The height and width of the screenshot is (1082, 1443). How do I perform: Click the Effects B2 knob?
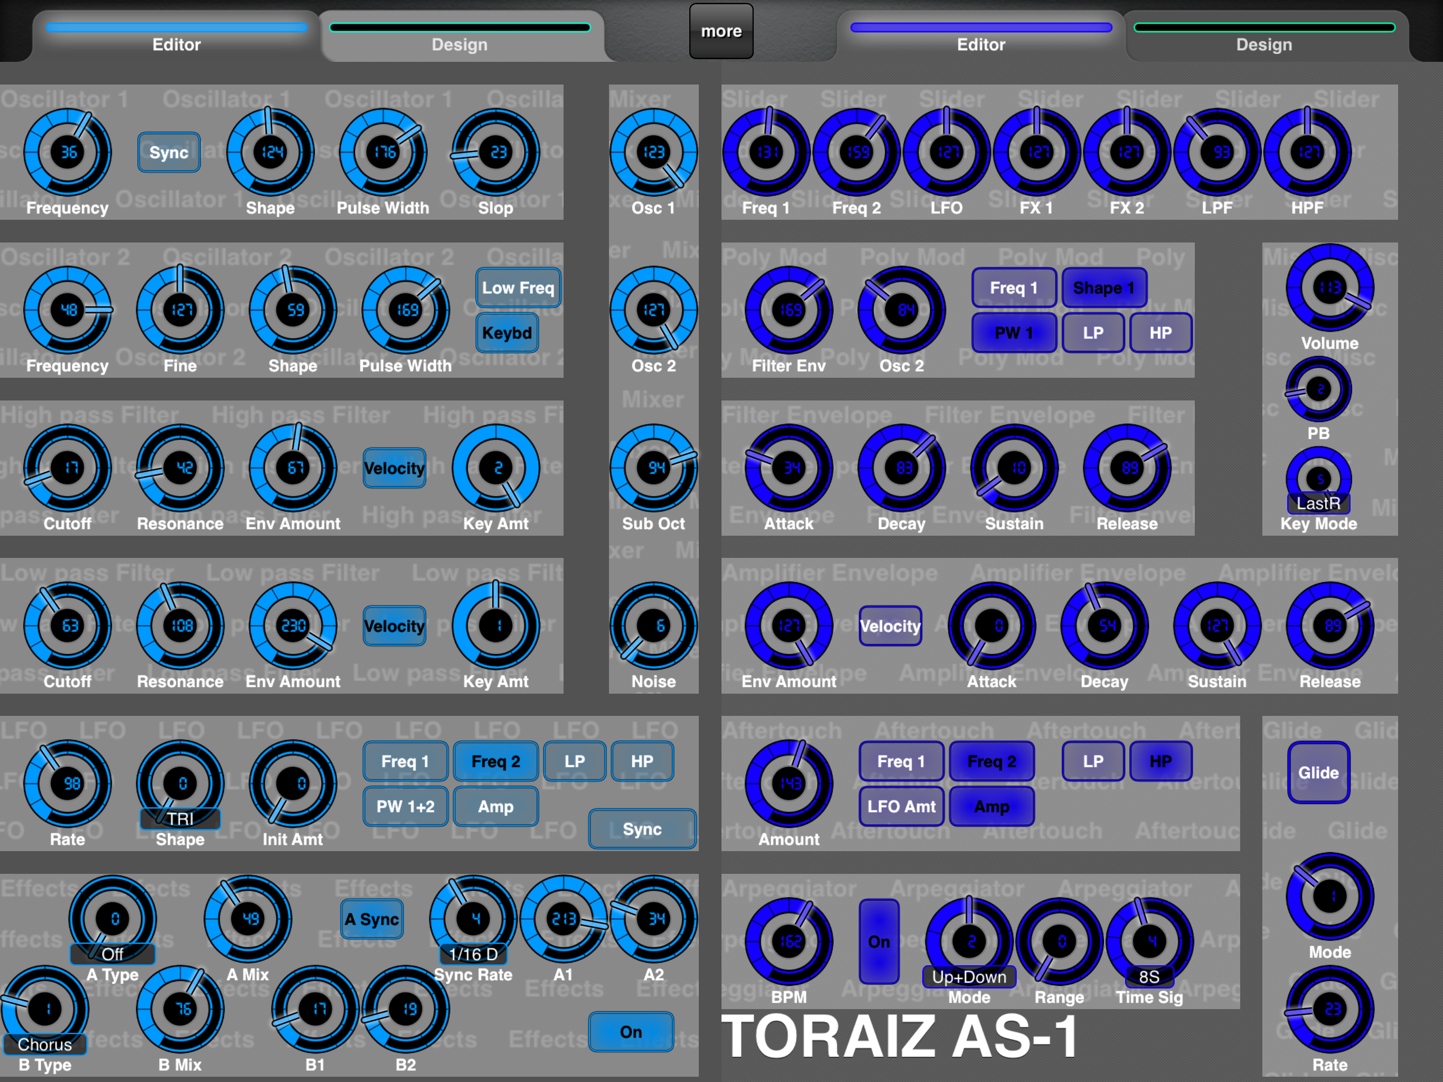coord(406,1009)
